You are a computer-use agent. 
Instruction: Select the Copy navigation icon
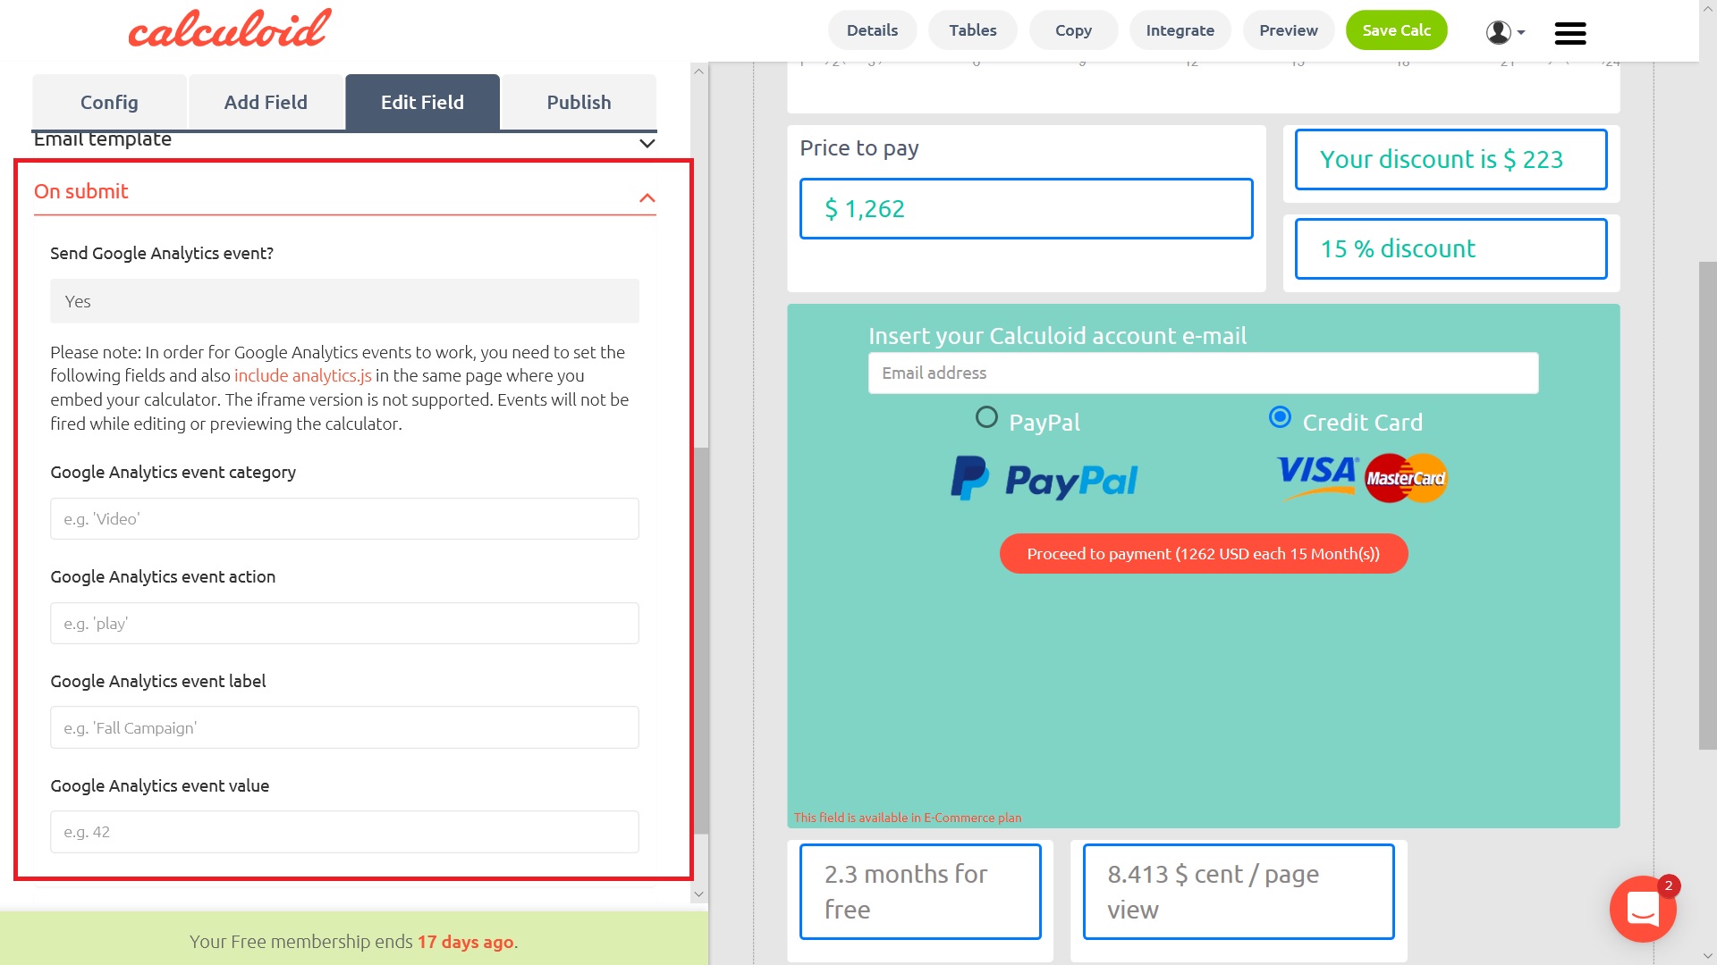coord(1072,29)
